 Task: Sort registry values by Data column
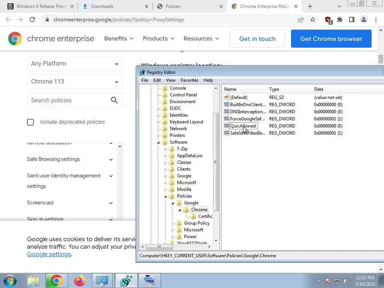click(x=348, y=89)
